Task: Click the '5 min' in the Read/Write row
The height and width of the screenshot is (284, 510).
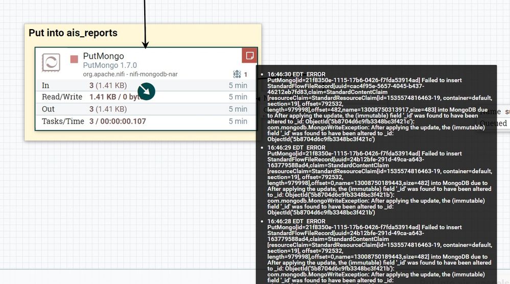Action: (238, 97)
